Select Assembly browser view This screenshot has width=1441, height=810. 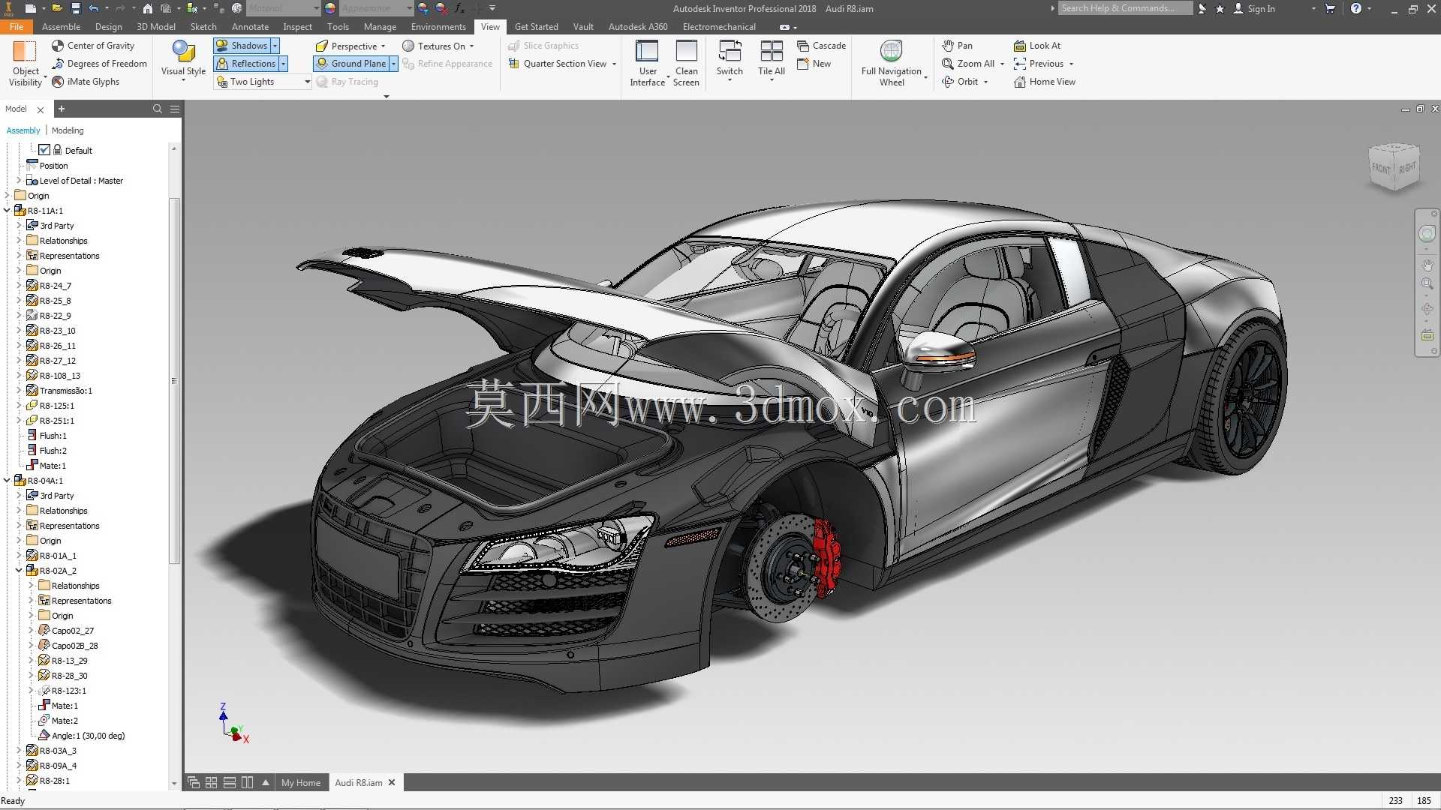click(23, 130)
